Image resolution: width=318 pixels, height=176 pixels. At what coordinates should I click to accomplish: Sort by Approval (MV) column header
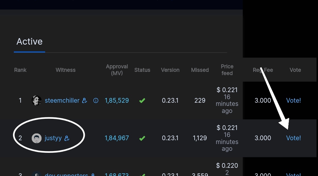pos(117,70)
